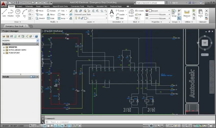Screen dimensions: 216x128
Task: Click the MODEL button in status bar
Action: tap(146, 125)
